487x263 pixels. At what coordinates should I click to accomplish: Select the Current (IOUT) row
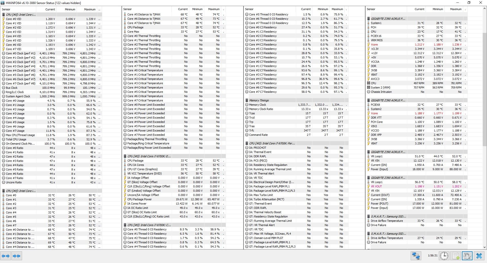[417, 195]
